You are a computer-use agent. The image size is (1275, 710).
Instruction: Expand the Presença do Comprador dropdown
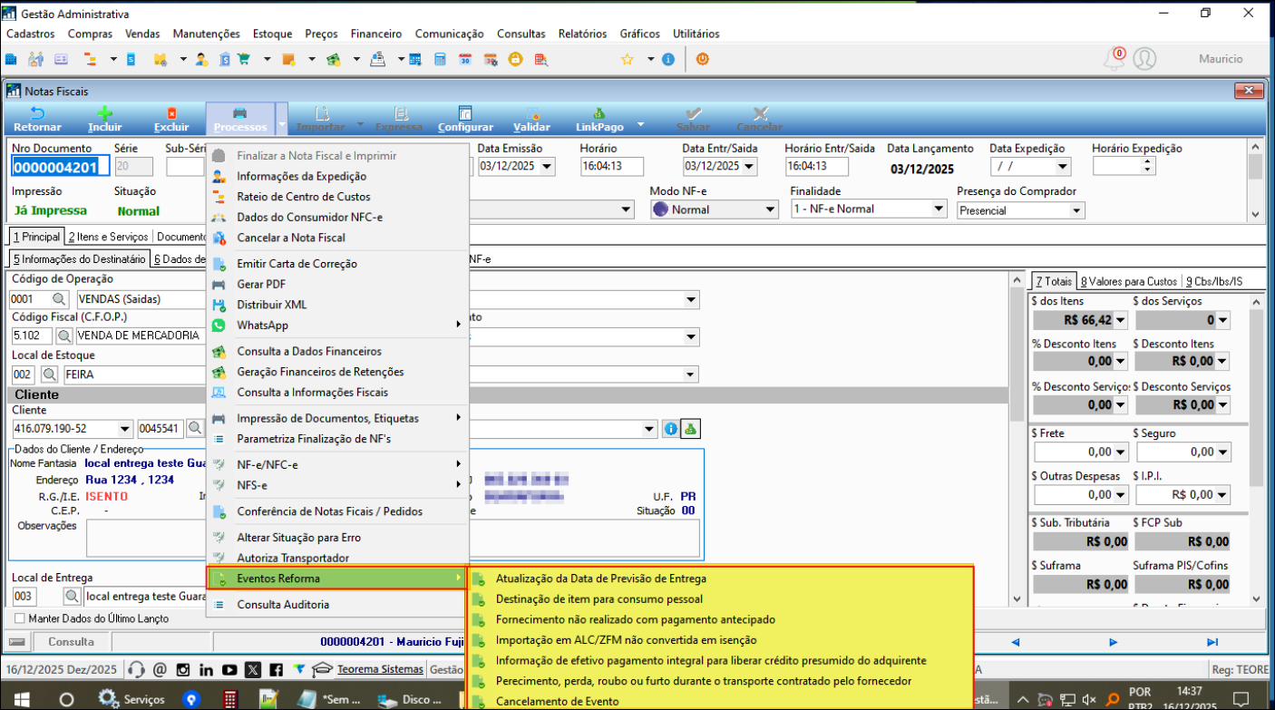(1076, 210)
